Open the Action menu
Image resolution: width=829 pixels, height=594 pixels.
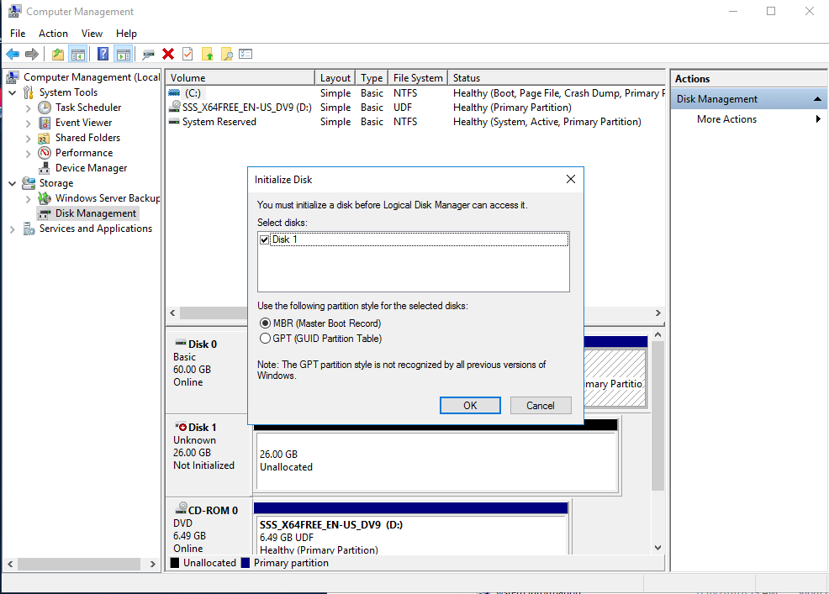point(53,34)
